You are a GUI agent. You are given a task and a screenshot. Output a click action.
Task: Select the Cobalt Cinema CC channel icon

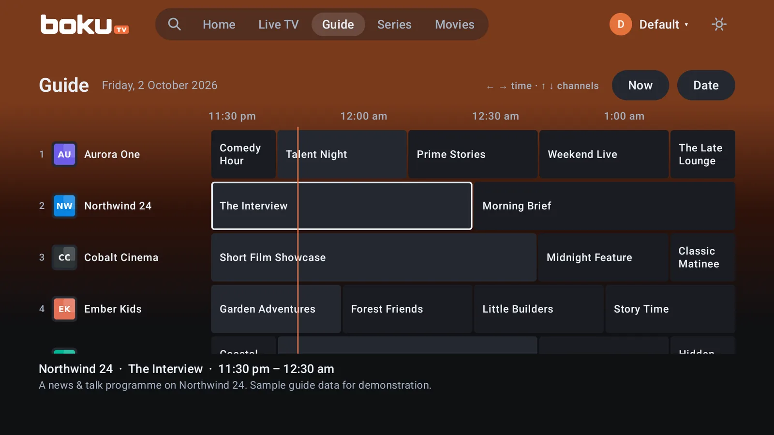pos(64,258)
